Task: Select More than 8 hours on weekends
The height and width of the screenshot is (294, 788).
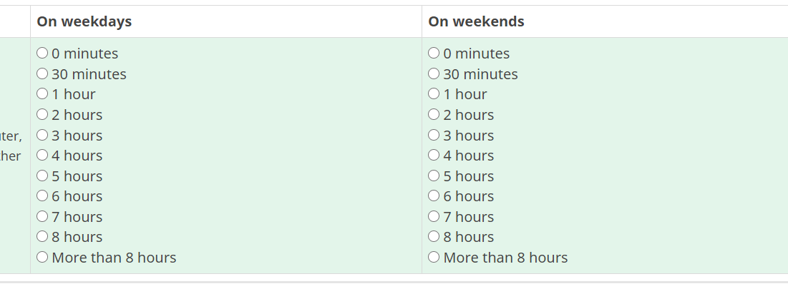Action: point(434,257)
